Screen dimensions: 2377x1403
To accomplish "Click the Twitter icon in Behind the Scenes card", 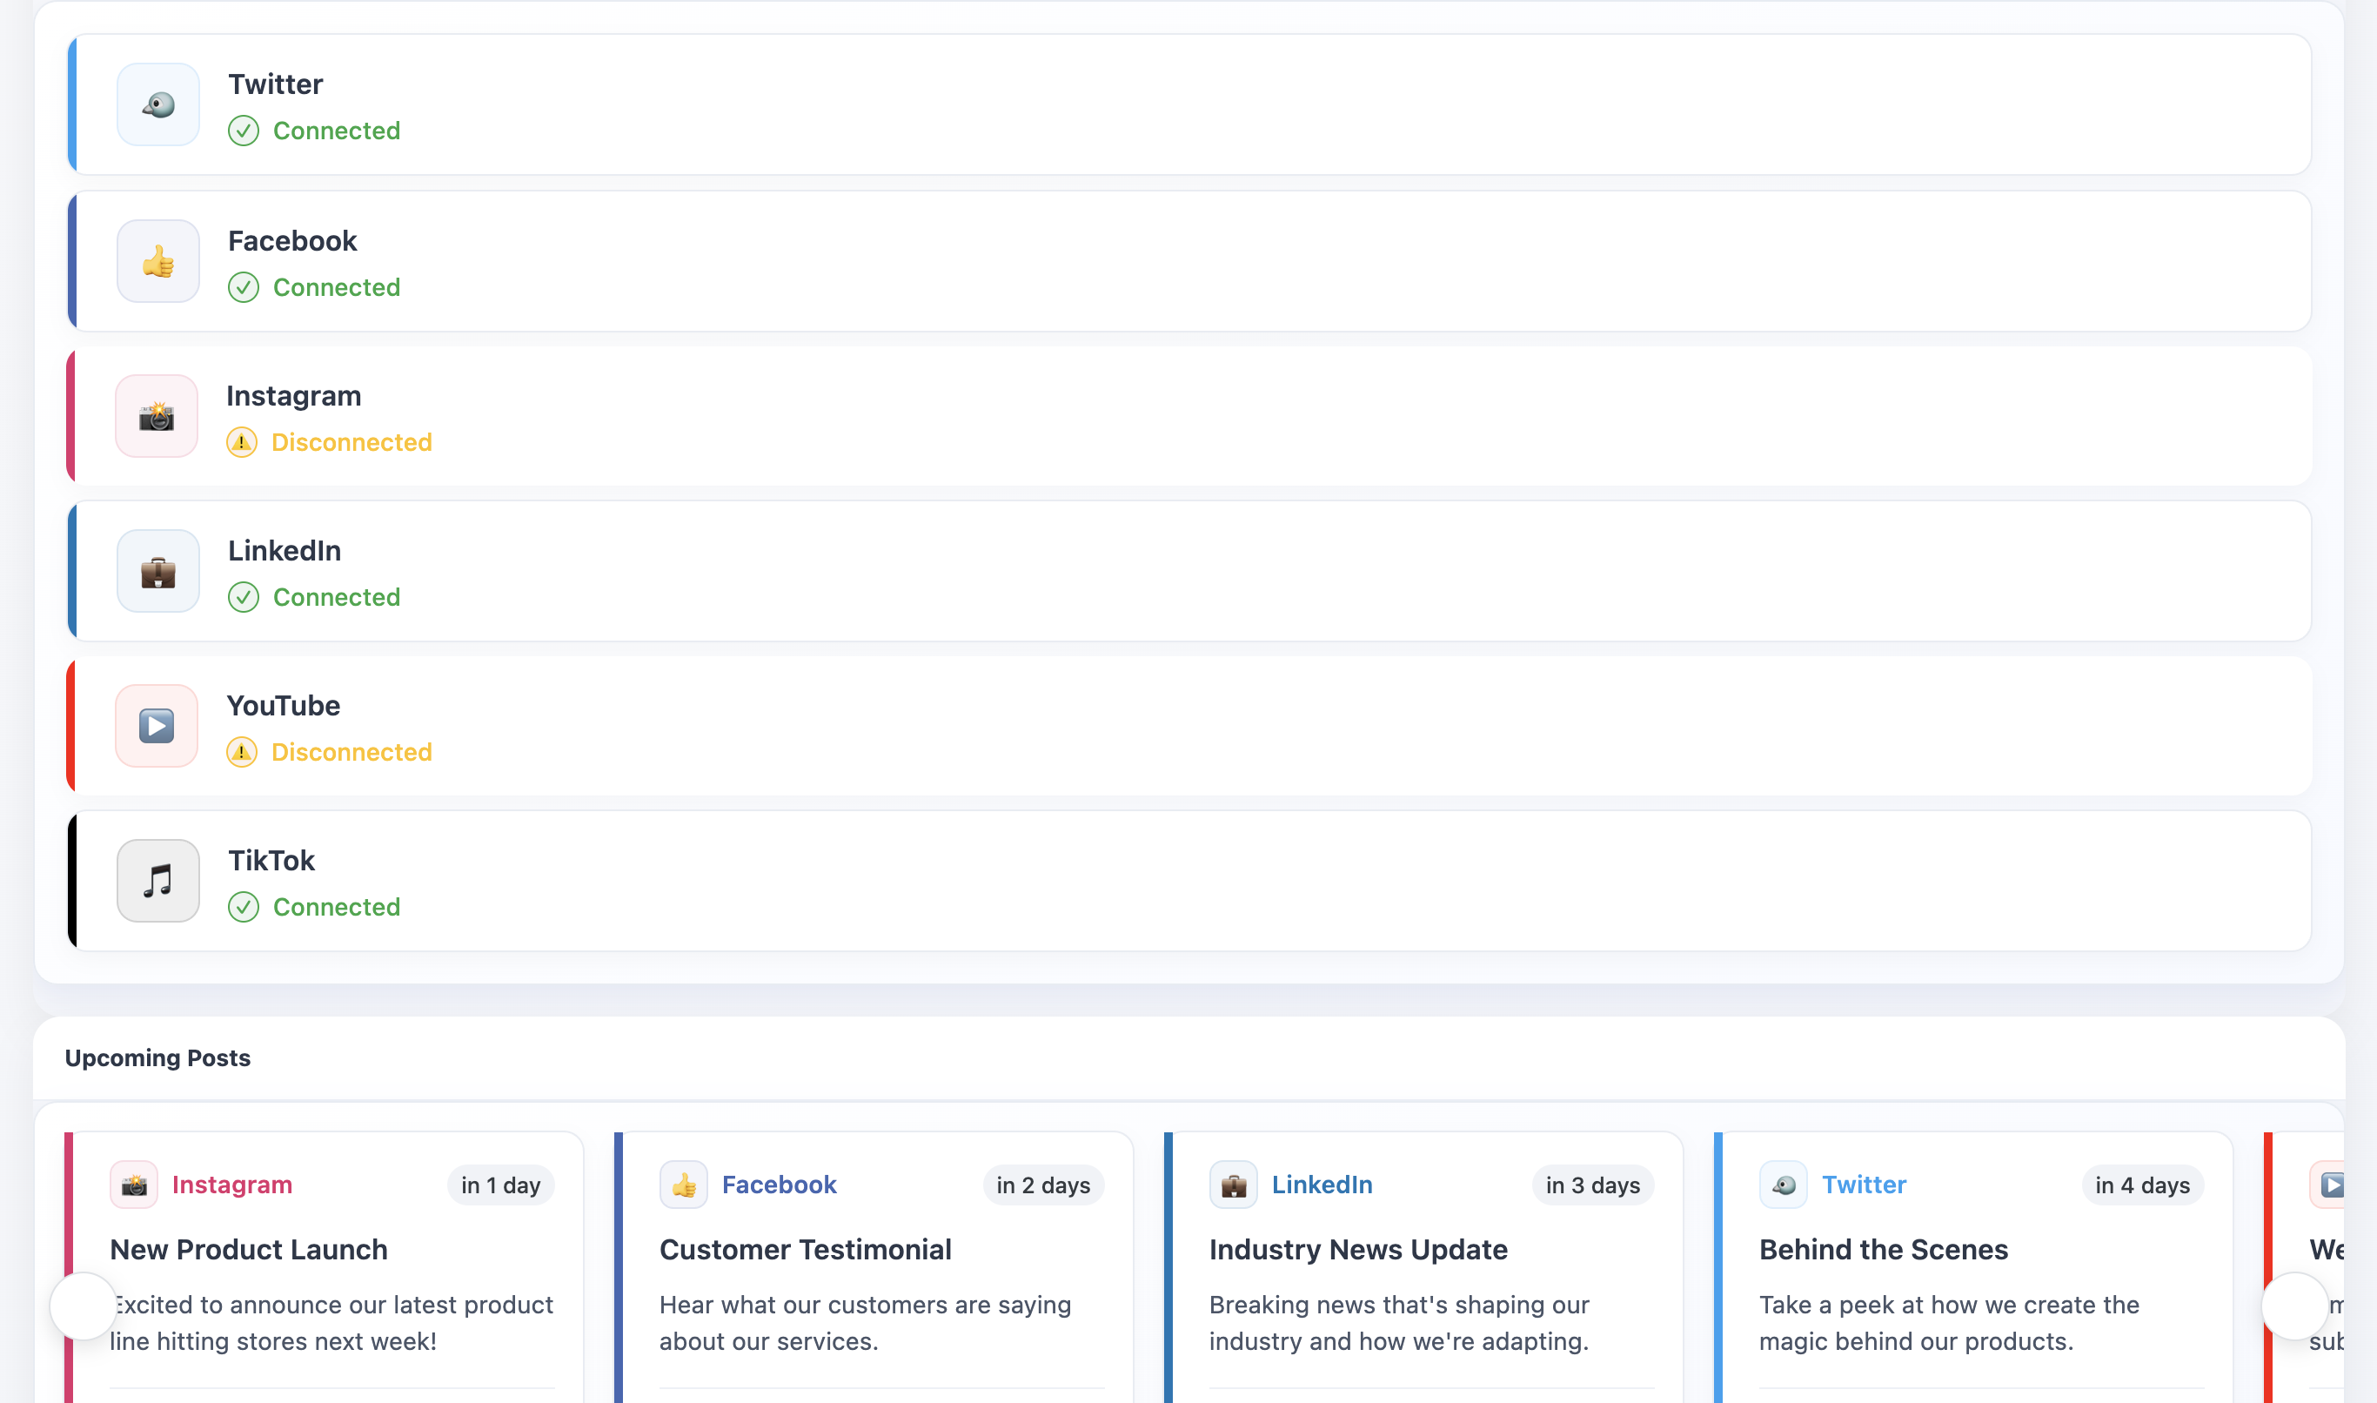I will point(1784,1185).
